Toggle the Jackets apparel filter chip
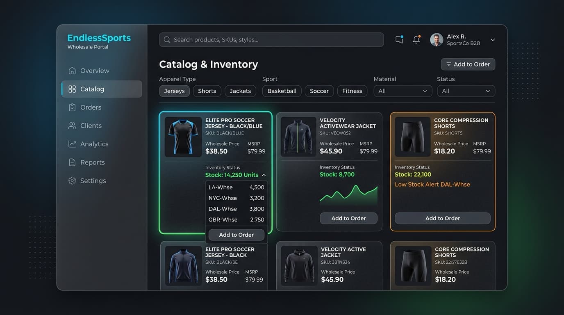564x315 pixels. tap(240, 91)
